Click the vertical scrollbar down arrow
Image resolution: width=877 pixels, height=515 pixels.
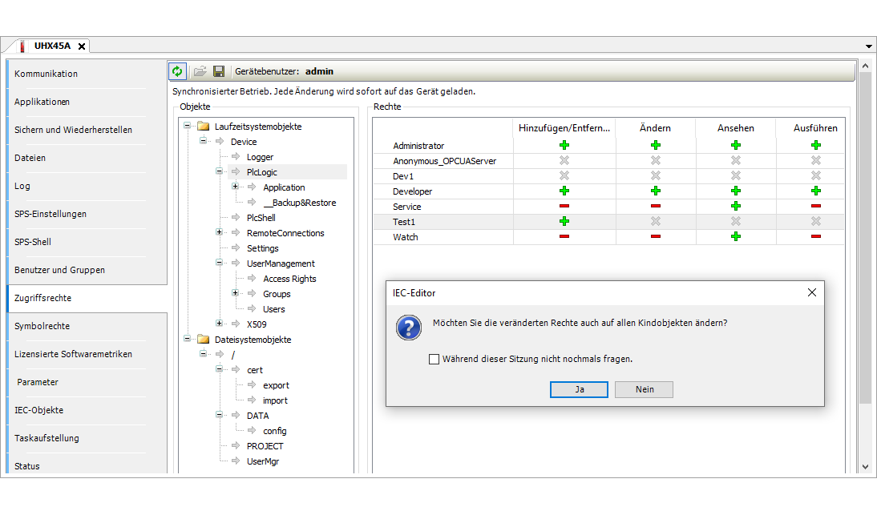[864, 466]
